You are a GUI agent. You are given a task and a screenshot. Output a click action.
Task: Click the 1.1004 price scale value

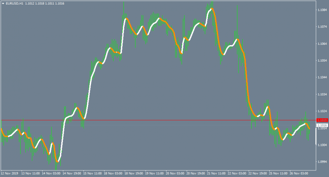tap(322, 145)
